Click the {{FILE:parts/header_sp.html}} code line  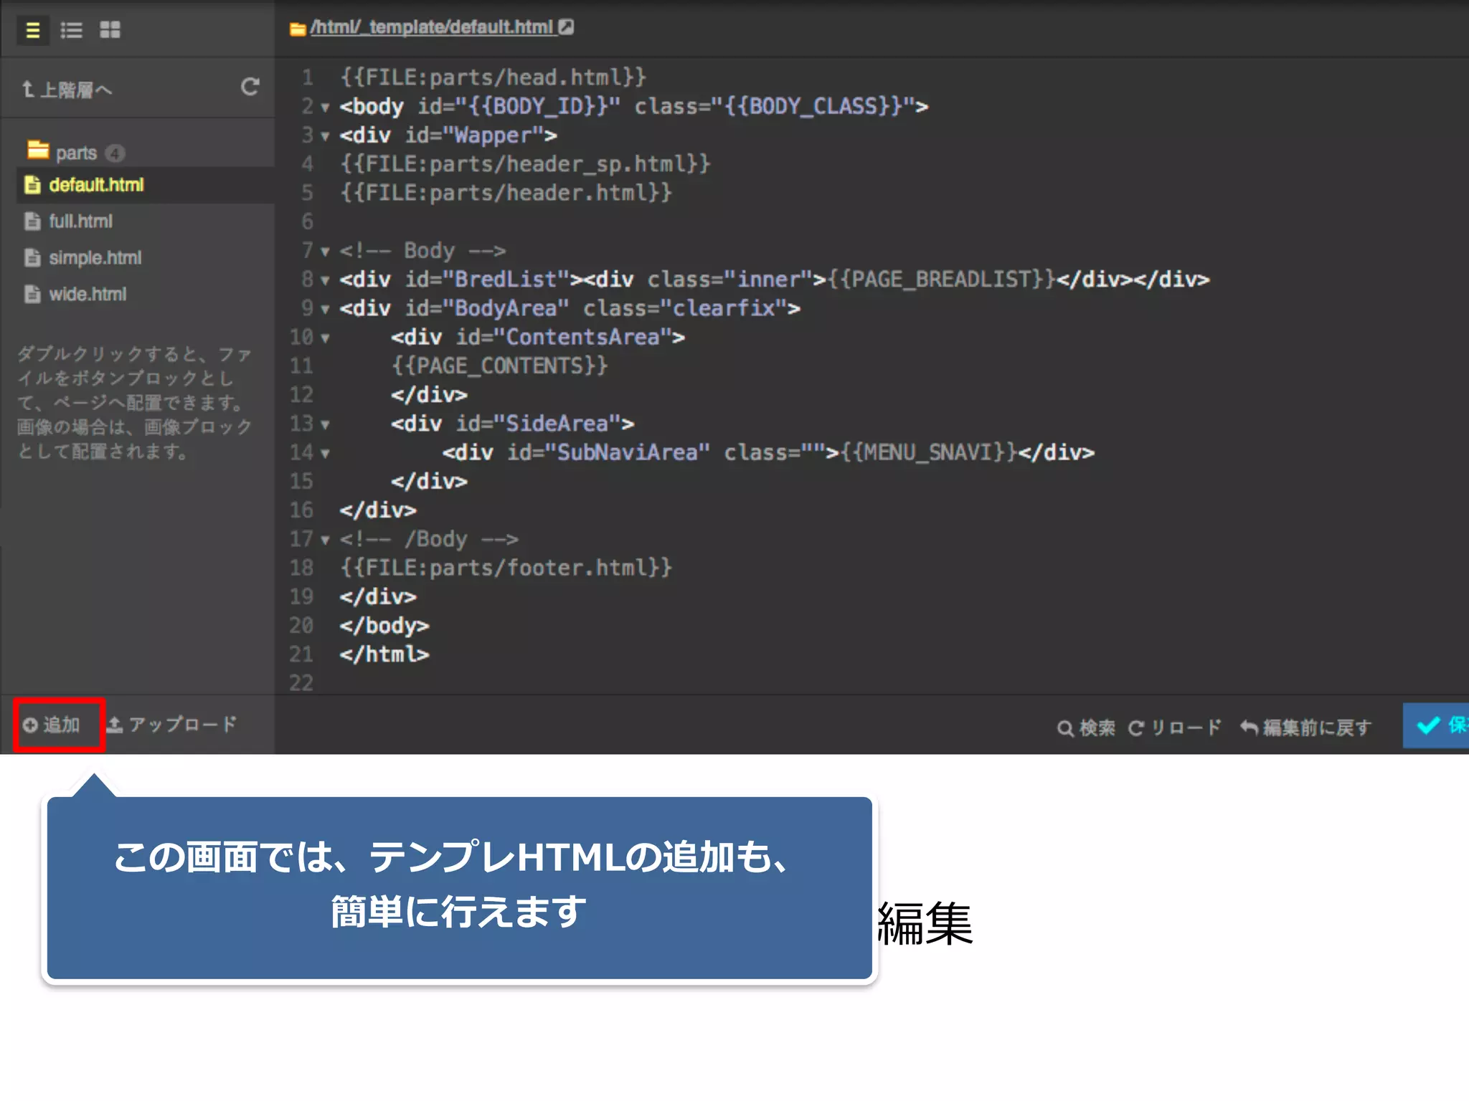coord(525,164)
